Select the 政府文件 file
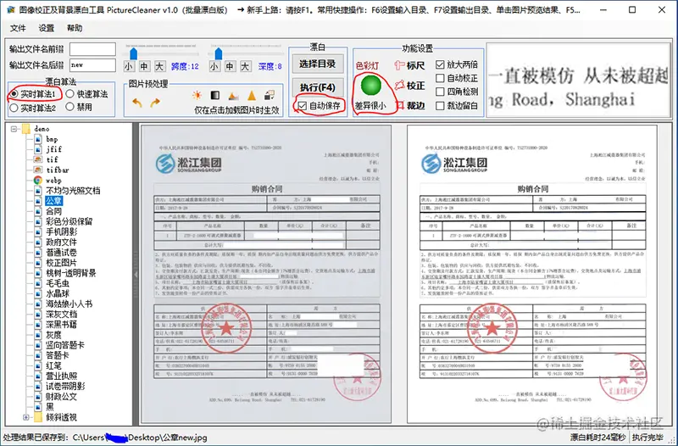Image resolution: width=678 pixels, height=446 pixels. tap(61, 243)
